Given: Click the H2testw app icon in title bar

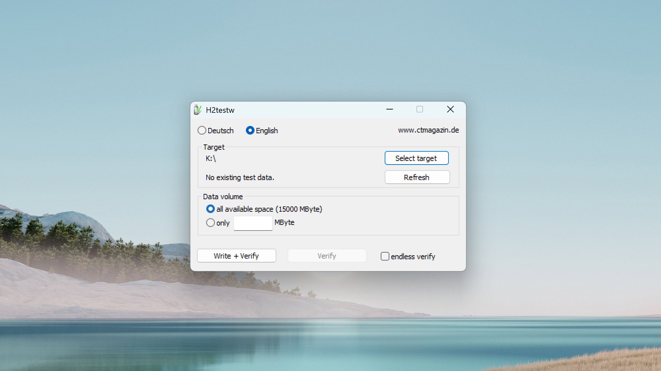Looking at the screenshot, I should [198, 110].
